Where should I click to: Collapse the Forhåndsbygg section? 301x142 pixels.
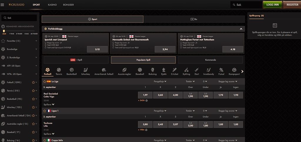pos(241,29)
